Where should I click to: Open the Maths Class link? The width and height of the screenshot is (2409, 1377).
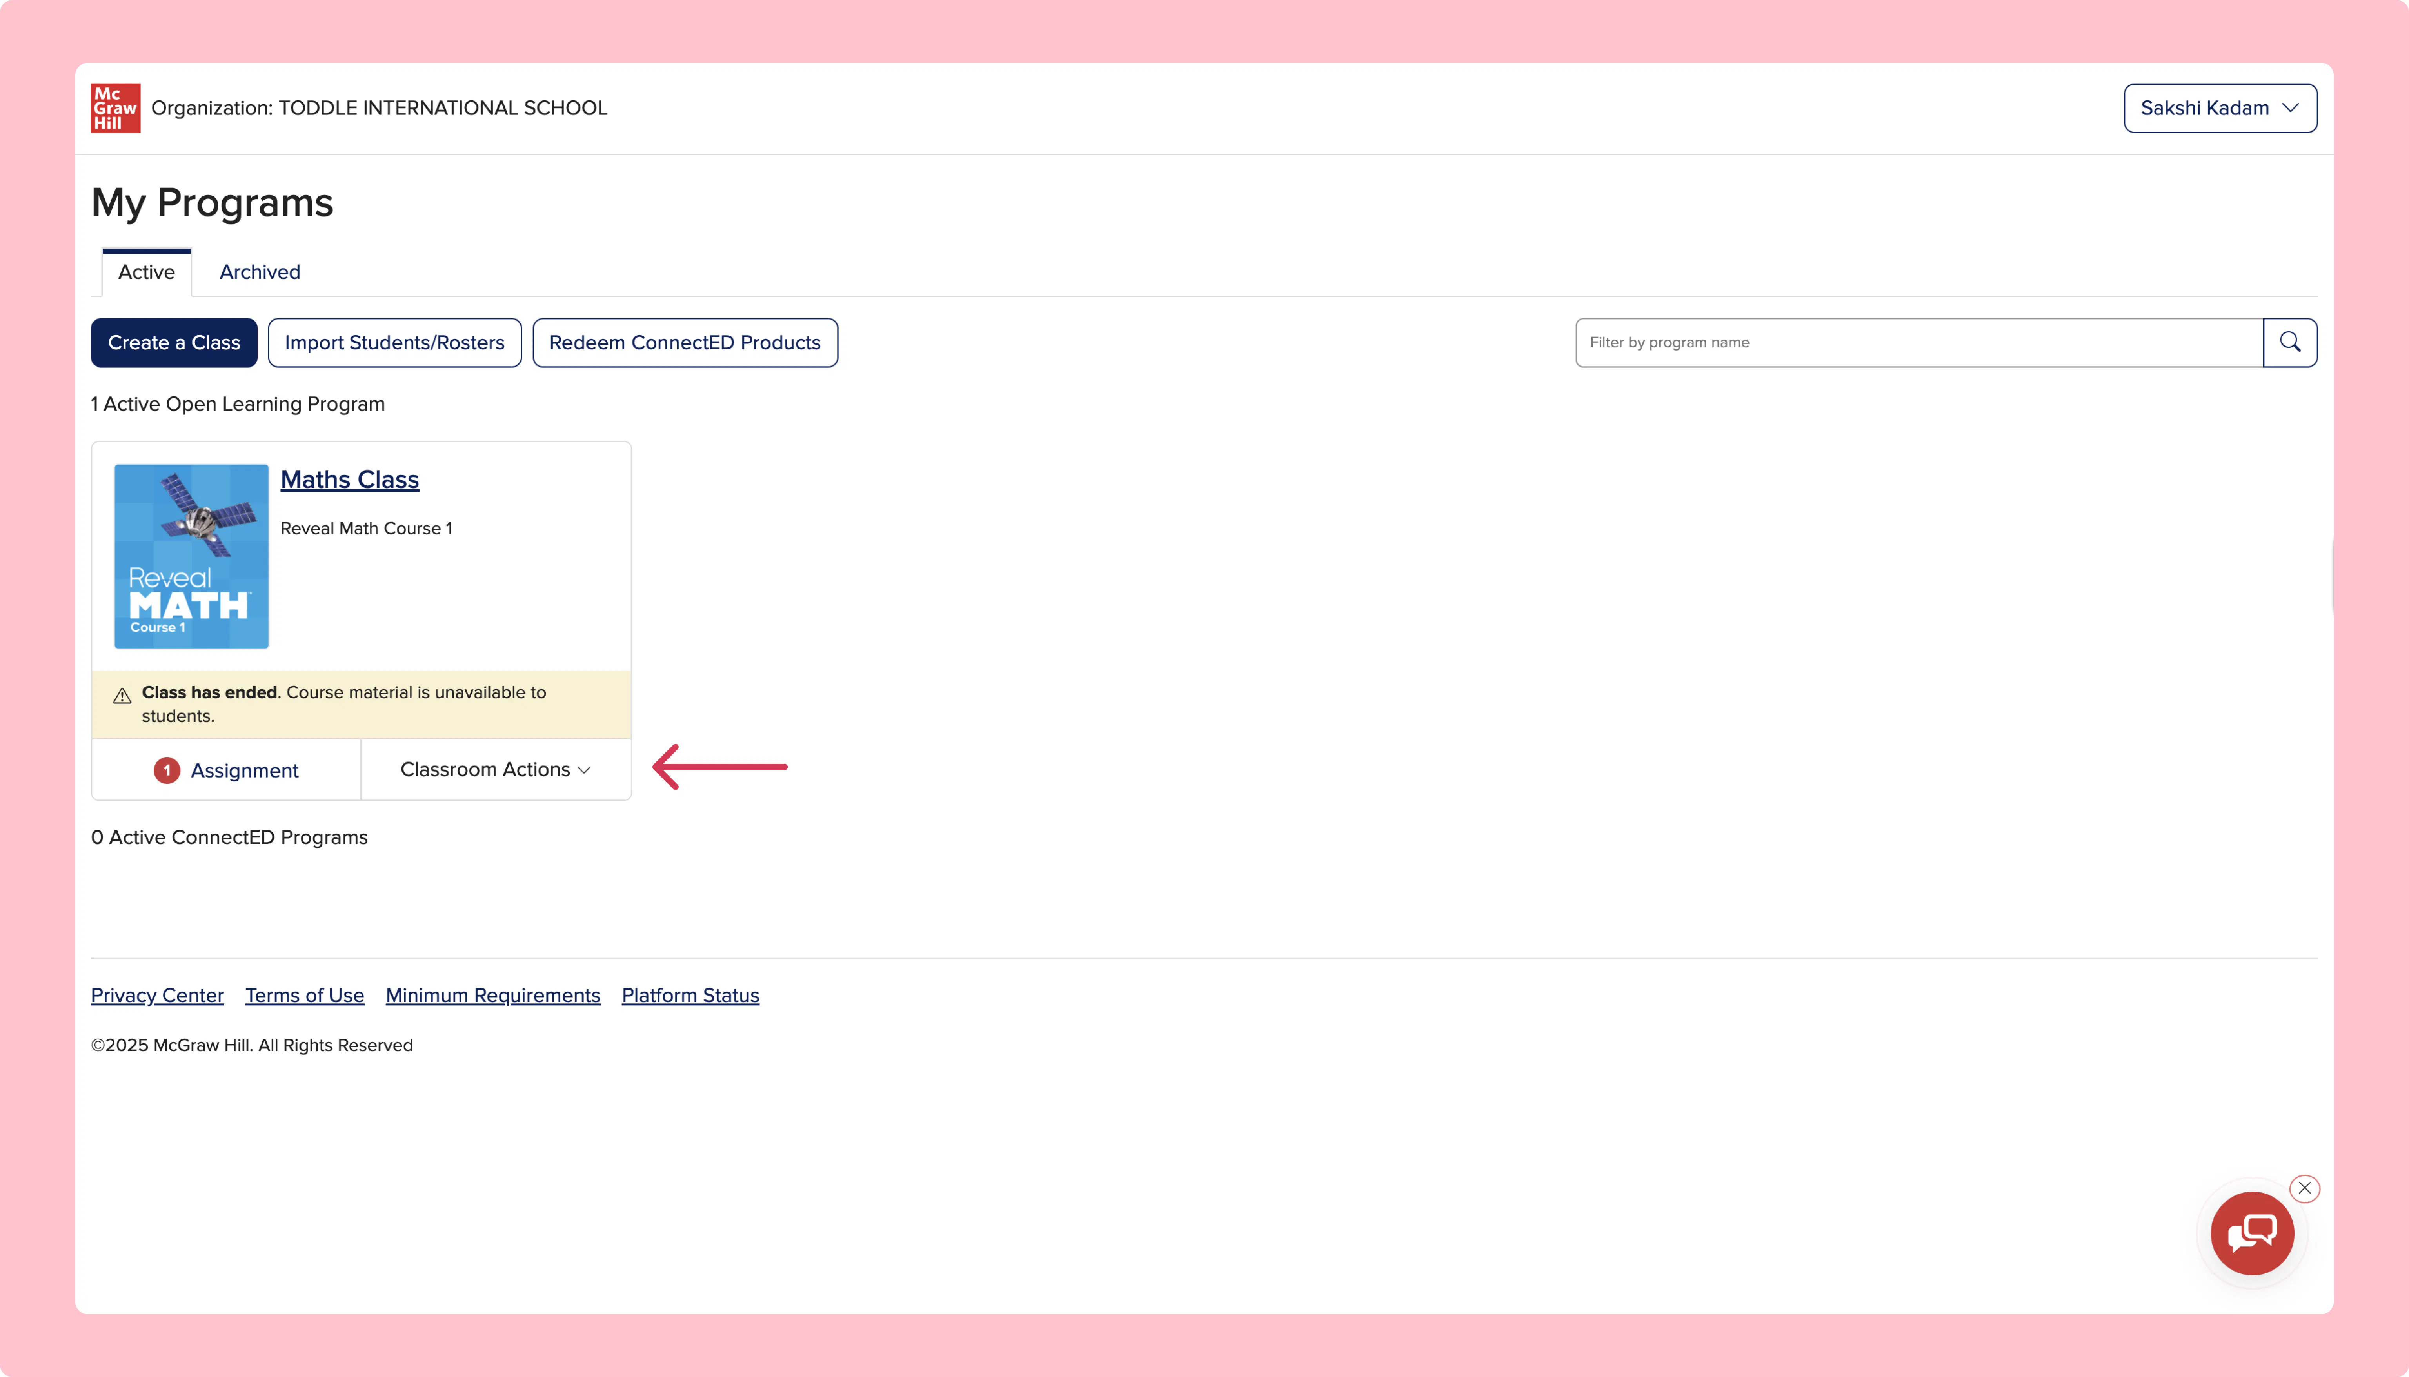[x=350, y=480]
